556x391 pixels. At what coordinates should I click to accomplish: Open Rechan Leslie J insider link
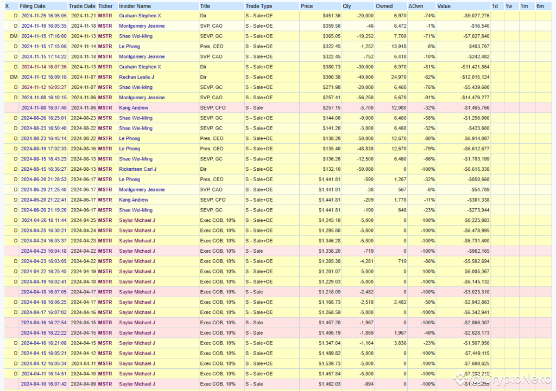point(136,77)
